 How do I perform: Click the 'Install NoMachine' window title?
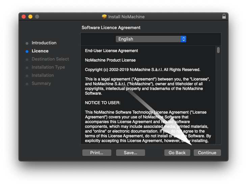[126, 17]
